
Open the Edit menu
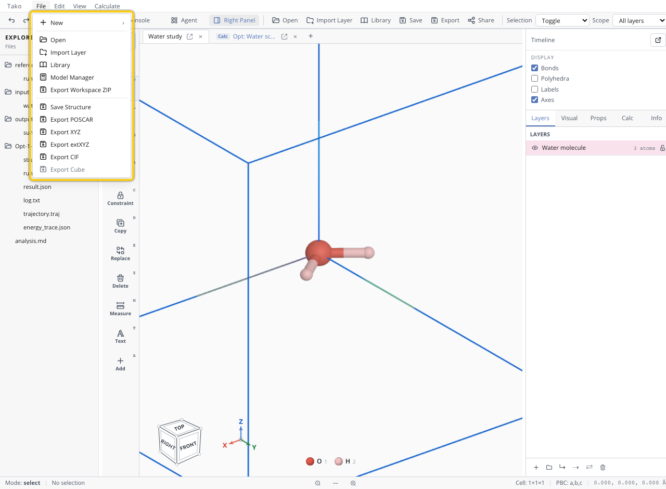click(x=59, y=6)
